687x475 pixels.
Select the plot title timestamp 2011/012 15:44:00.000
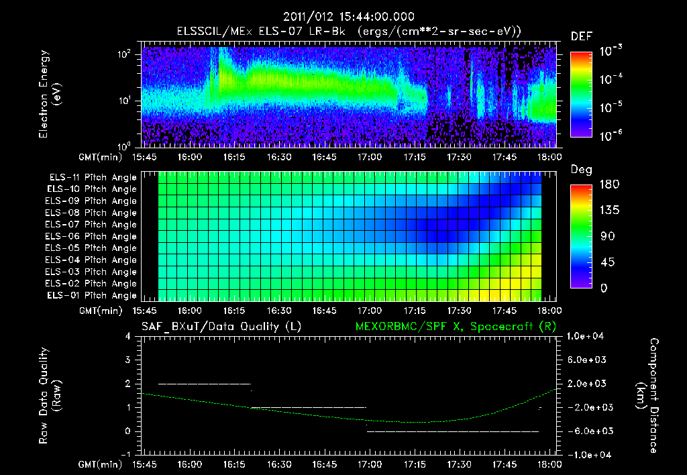349,17
